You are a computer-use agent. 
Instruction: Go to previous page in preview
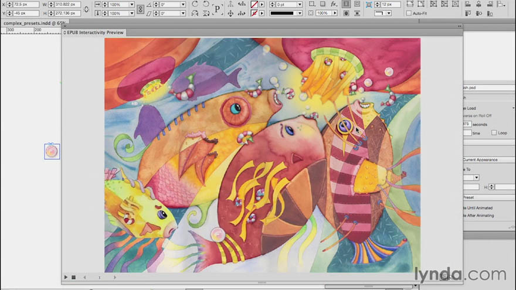(x=84, y=278)
